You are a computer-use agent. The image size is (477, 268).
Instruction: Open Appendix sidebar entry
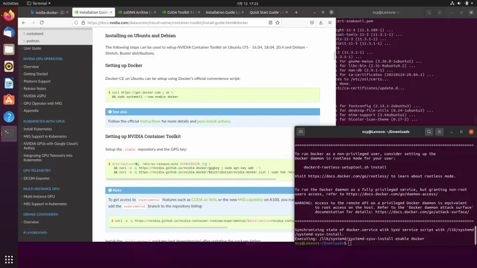(x=31, y=111)
